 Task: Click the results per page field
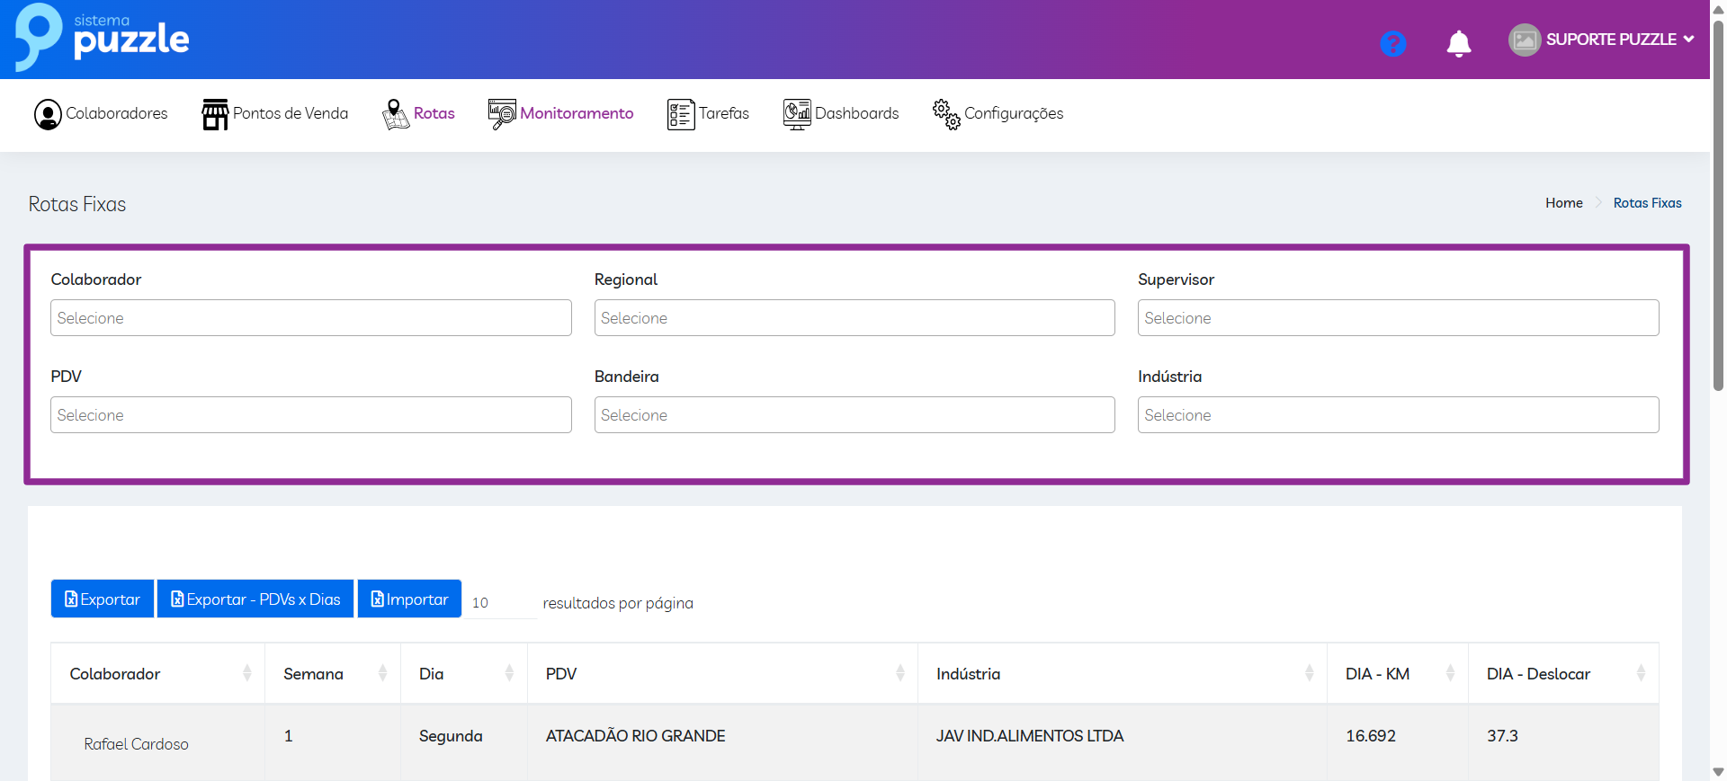pos(500,602)
